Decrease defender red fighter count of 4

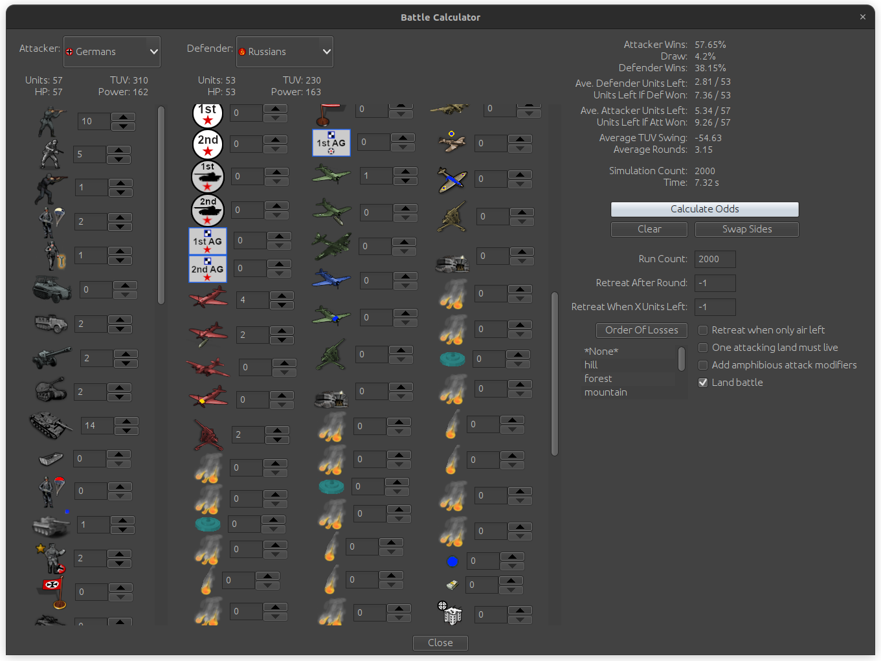click(282, 304)
